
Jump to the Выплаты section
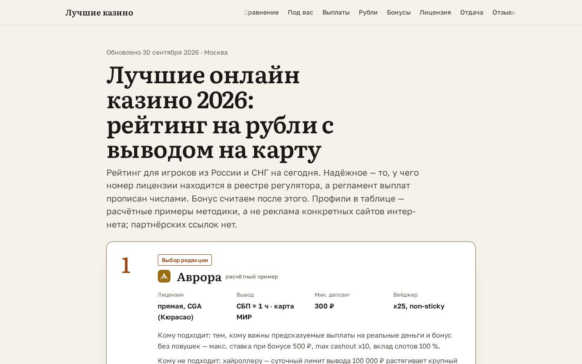pos(336,12)
